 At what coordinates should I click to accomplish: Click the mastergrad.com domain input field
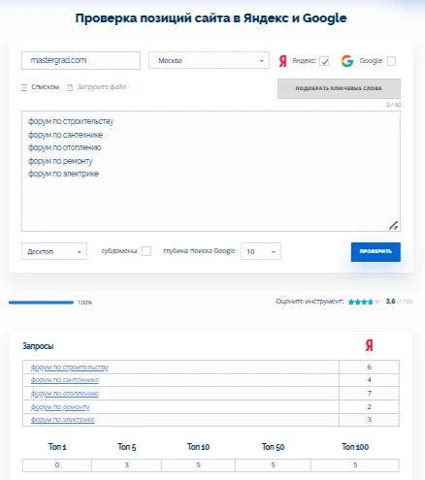81,60
